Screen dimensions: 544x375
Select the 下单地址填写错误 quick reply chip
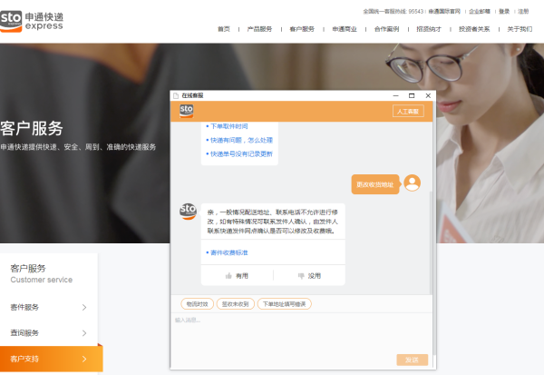coord(284,304)
